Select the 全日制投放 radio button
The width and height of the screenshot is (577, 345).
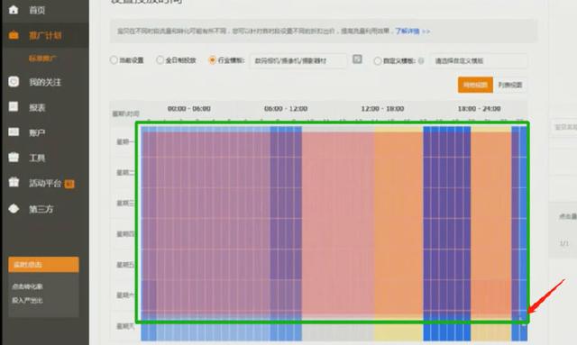[x=160, y=60]
